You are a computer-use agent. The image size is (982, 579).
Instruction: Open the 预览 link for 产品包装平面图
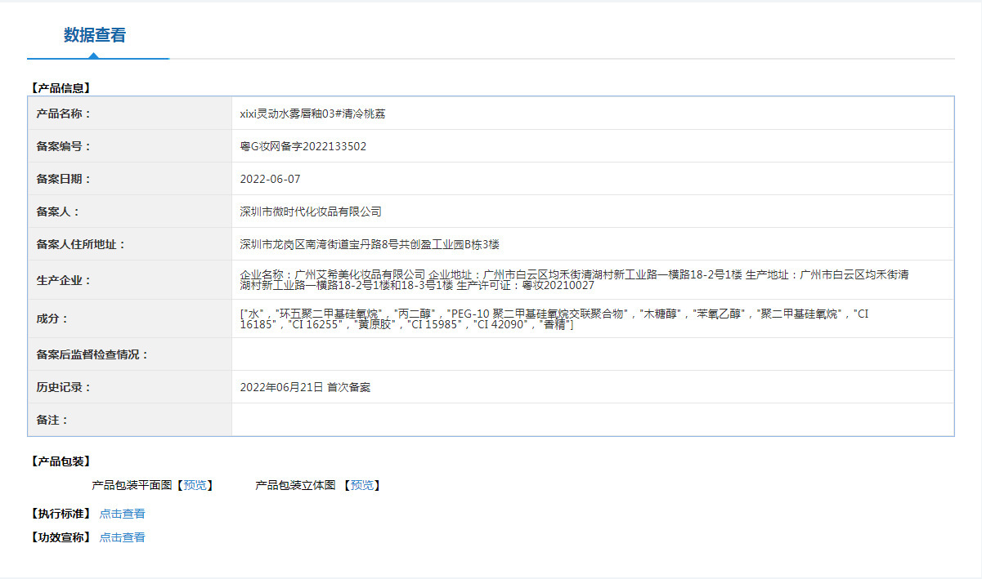[x=195, y=485]
